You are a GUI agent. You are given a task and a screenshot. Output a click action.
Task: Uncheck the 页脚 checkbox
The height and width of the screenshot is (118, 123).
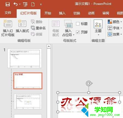(x=78, y=32)
